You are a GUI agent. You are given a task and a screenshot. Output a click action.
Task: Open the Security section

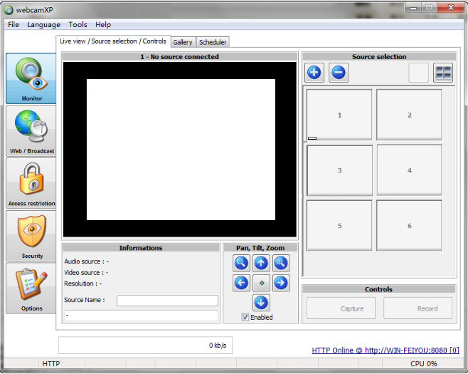click(31, 236)
